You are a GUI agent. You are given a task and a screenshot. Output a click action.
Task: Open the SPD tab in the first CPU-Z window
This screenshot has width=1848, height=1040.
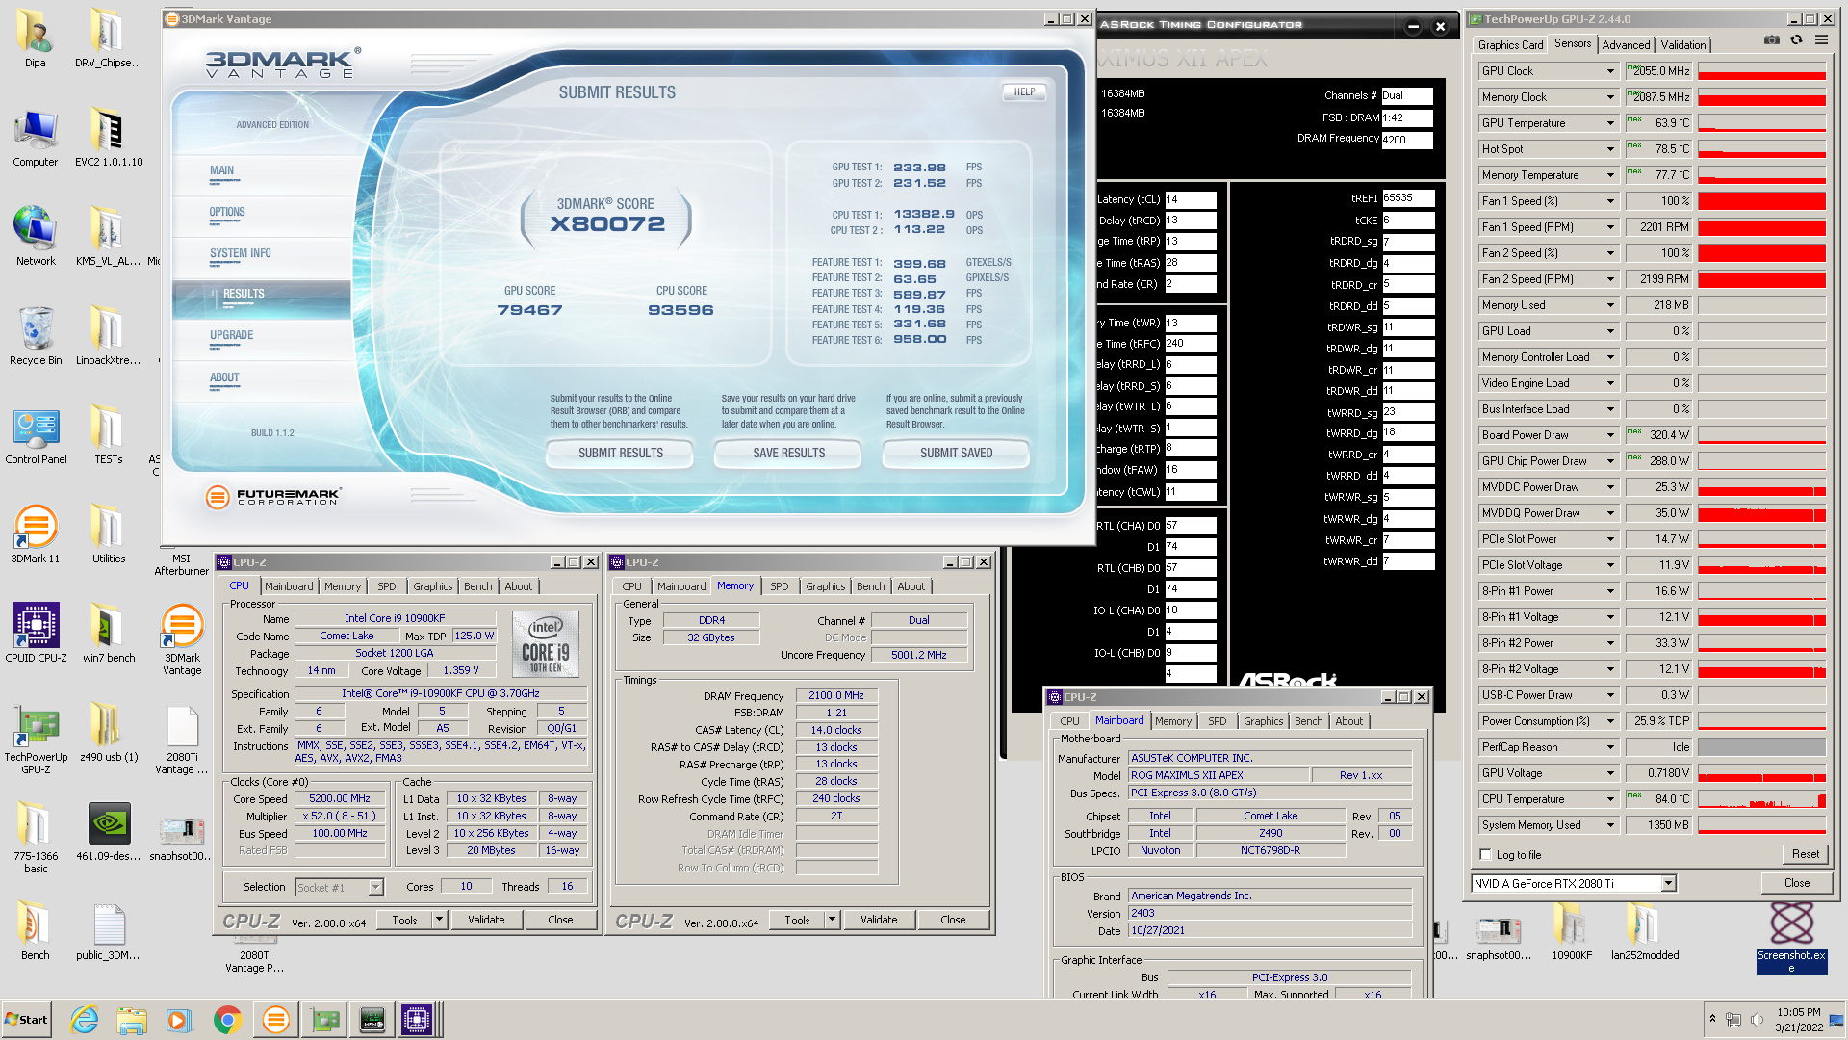tap(386, 586)
